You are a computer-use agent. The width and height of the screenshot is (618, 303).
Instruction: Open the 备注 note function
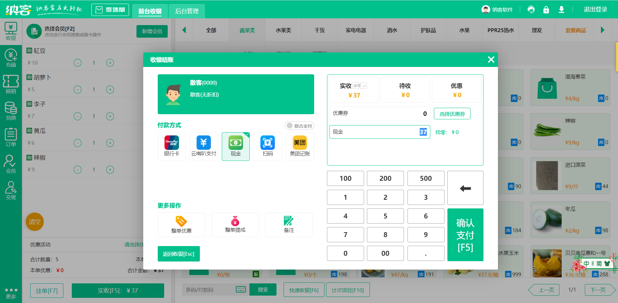pos(289,225)
